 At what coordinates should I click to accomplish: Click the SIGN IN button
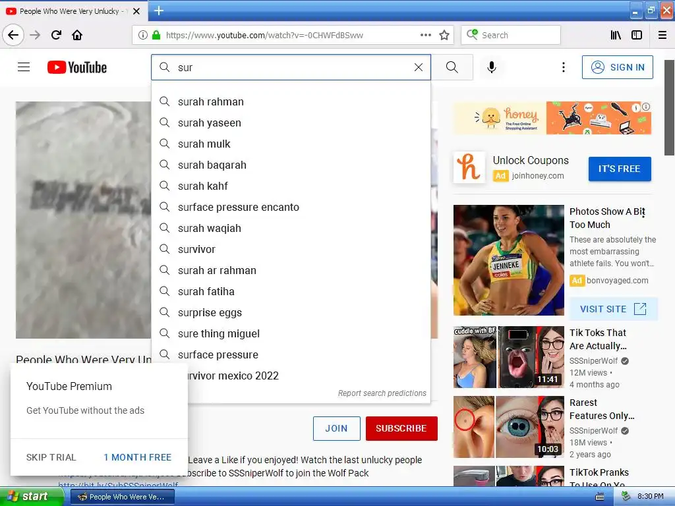pos(617,67)
